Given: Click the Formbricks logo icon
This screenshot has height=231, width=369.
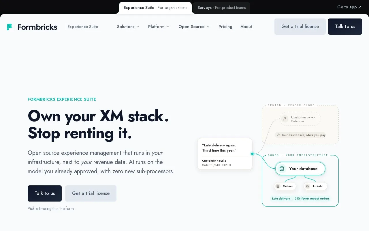Looking at the screenshot, I should [10, 27].
